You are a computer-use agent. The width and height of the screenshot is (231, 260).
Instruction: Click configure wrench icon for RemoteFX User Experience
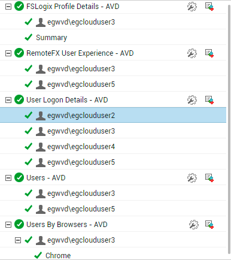[192, 53]
